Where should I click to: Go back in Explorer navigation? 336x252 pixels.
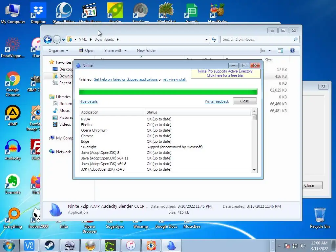48,39
